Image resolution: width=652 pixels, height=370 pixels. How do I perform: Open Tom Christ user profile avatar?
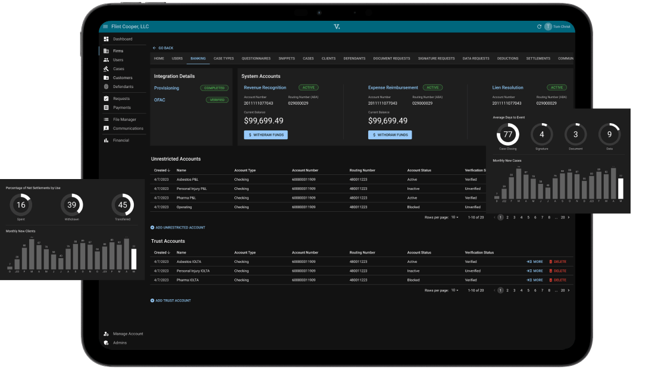click(x=548, y=27)
